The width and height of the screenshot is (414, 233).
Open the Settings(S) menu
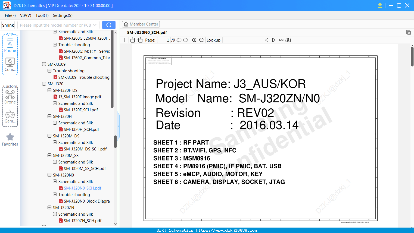point(63,15)
